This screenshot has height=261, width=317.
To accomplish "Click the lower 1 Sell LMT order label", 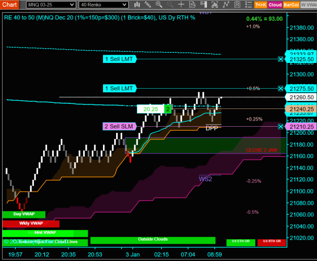I will tap(119, 89).
